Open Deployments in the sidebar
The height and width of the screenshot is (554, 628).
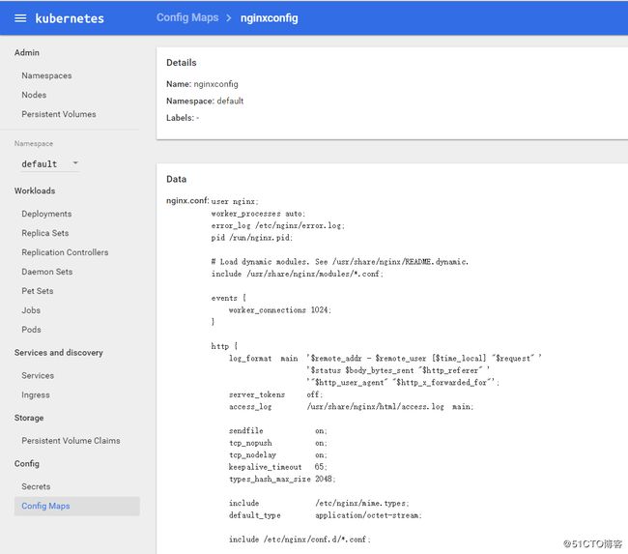(x=47, y=214)
